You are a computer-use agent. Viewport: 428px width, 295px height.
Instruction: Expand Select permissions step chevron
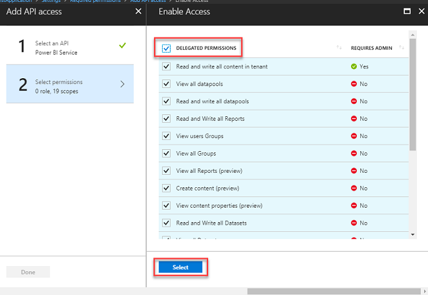coord(122,83)
